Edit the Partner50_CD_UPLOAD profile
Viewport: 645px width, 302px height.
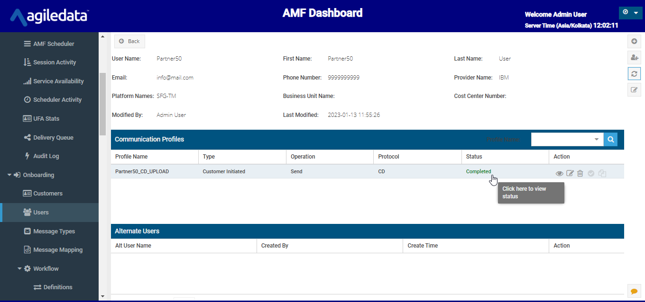(570, 174)
